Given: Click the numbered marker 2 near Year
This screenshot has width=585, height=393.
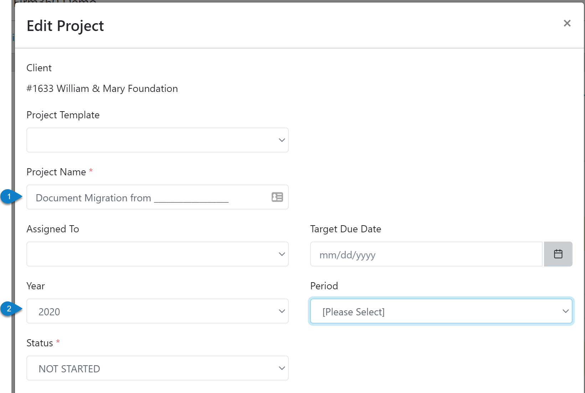Looking at the screenshot, I should pyautogui.click(x=8, y=309).
